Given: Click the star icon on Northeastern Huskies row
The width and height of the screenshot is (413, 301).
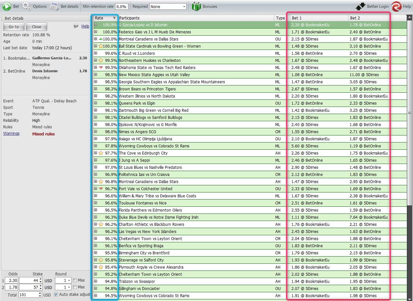Looking at the screenshot, I should click(101, 60).
